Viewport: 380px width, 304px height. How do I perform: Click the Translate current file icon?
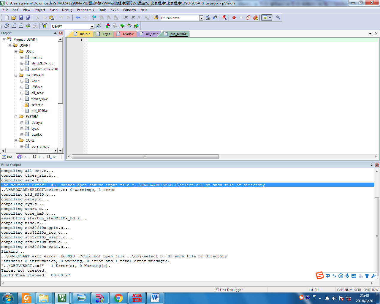[7, 26]
